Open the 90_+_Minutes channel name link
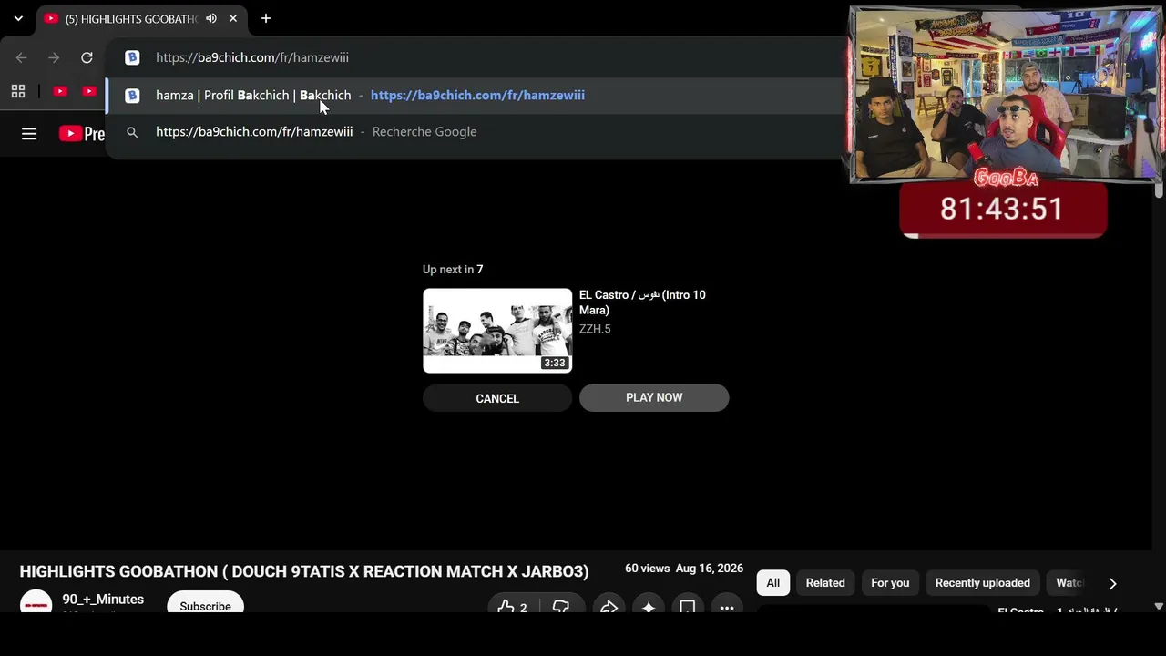 pos(103,600)
